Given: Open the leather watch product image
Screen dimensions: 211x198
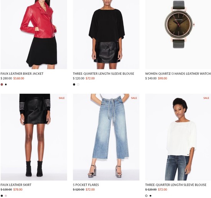Looking at the screenshot, I should click(x=178, y=35).
